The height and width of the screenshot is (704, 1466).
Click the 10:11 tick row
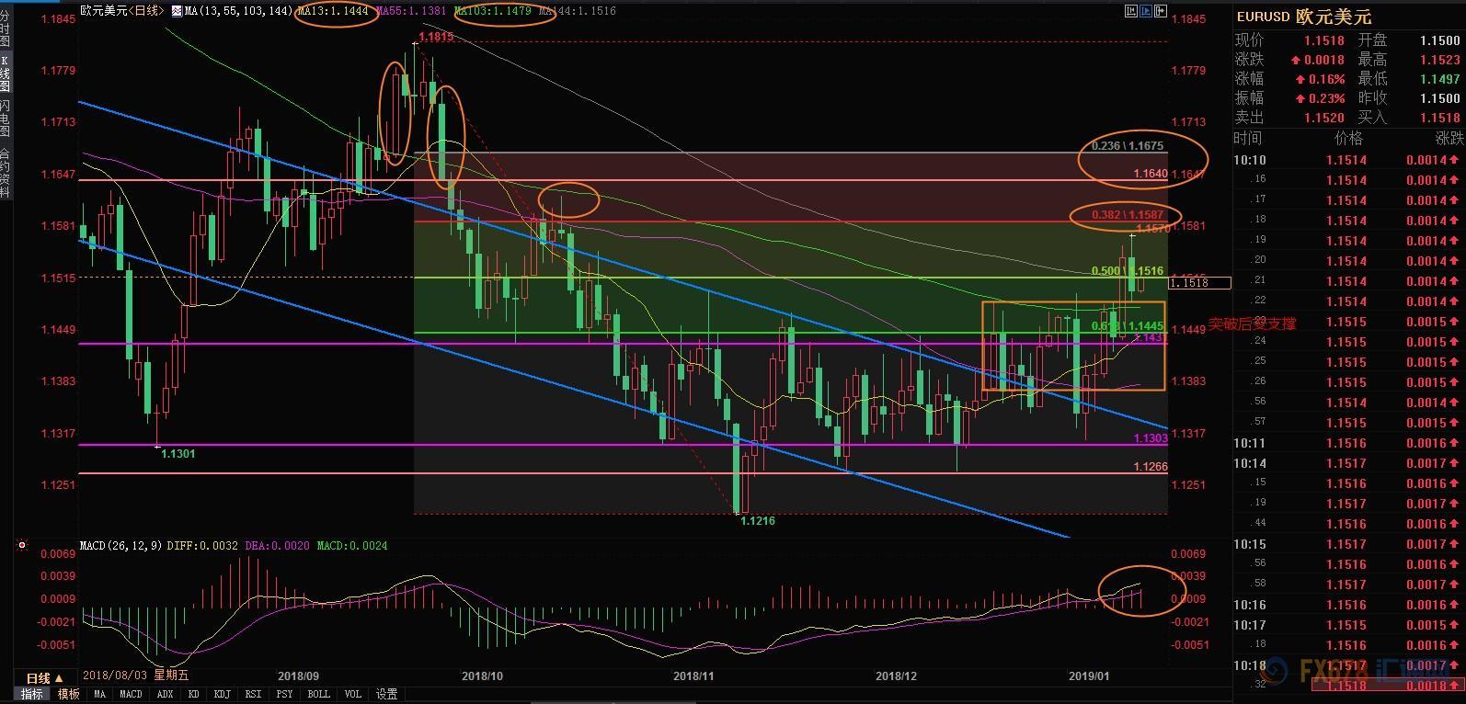point(1350,443)
